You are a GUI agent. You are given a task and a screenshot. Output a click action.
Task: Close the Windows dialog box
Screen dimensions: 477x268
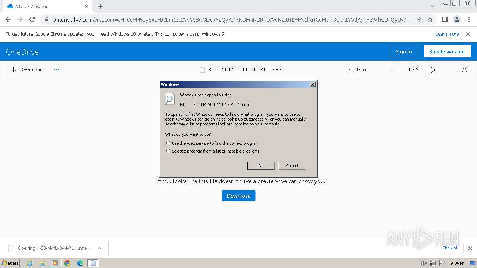pos(313,84)
